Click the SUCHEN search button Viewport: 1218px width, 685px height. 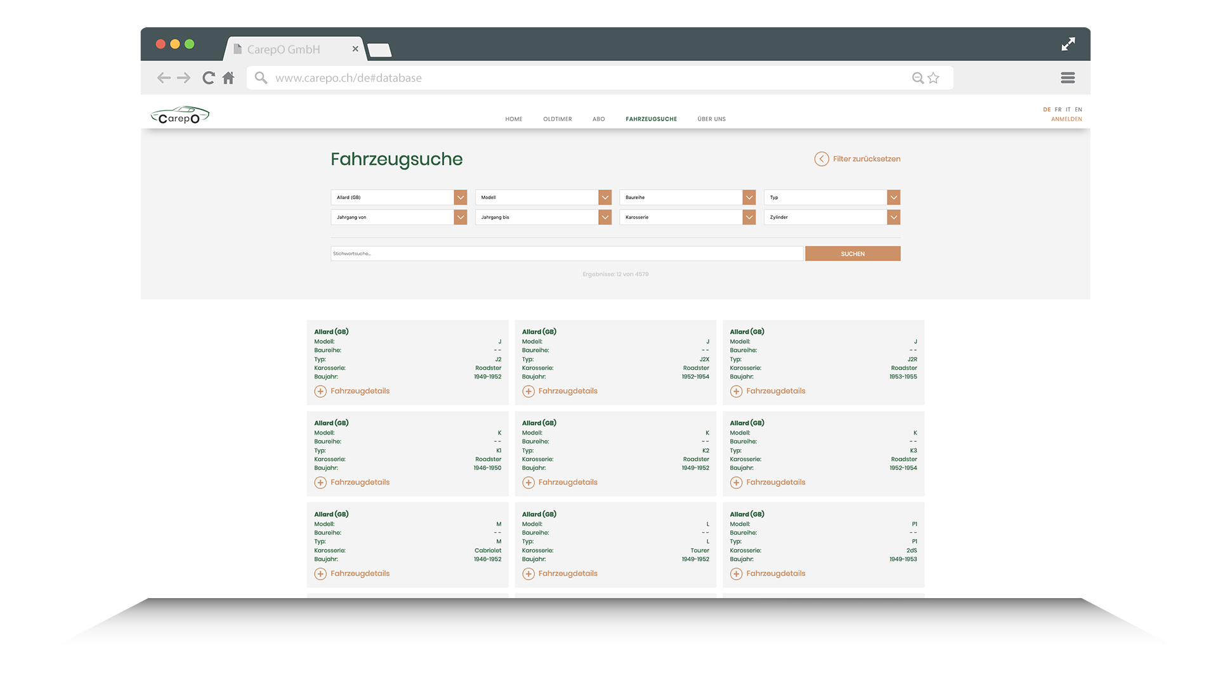[853, 254]
